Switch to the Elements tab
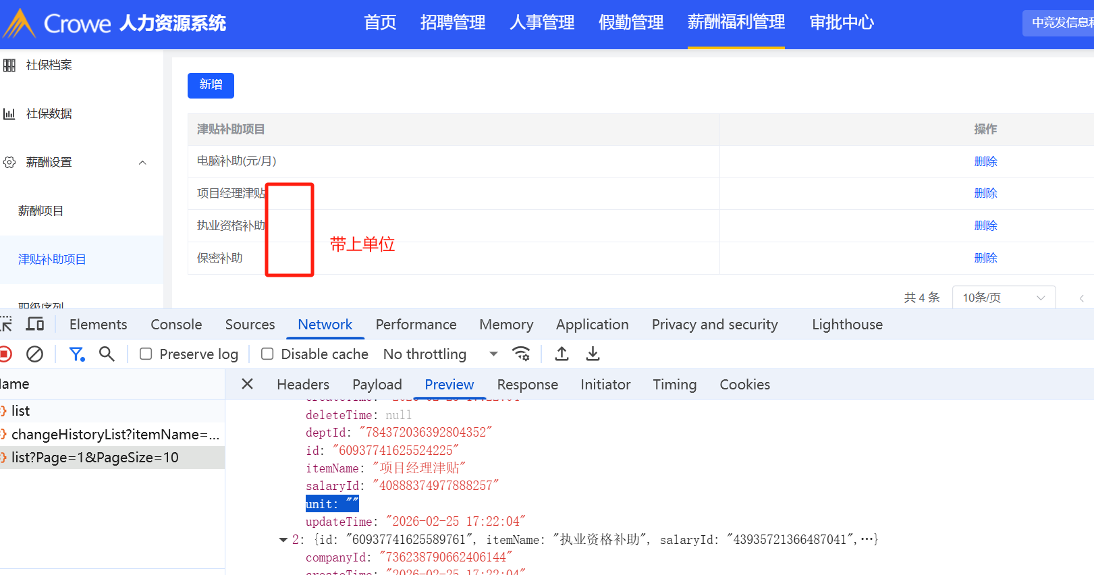This screenshot has height=575, width=1094. tap(98, 325)
